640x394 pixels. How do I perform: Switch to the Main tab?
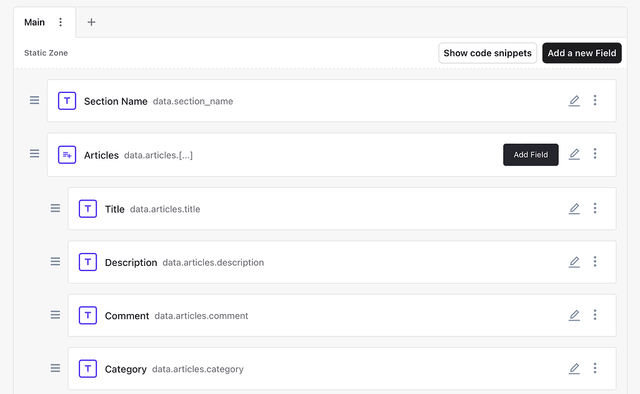[x=34, y=22]
